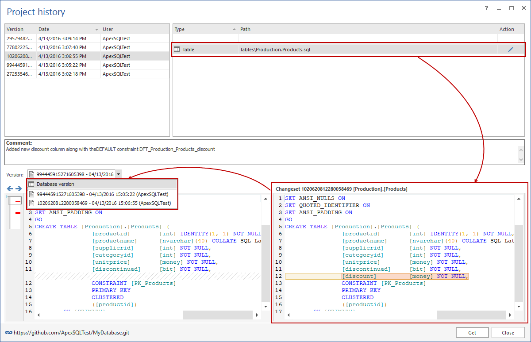Click the Database version table icon
The image size is (531, 342).
(31, 184)
